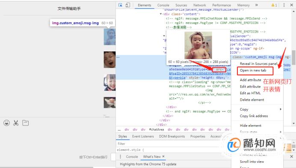296x168 pixels.
Task: Expand the Copy submenu arrow
Action: (281, 109)
